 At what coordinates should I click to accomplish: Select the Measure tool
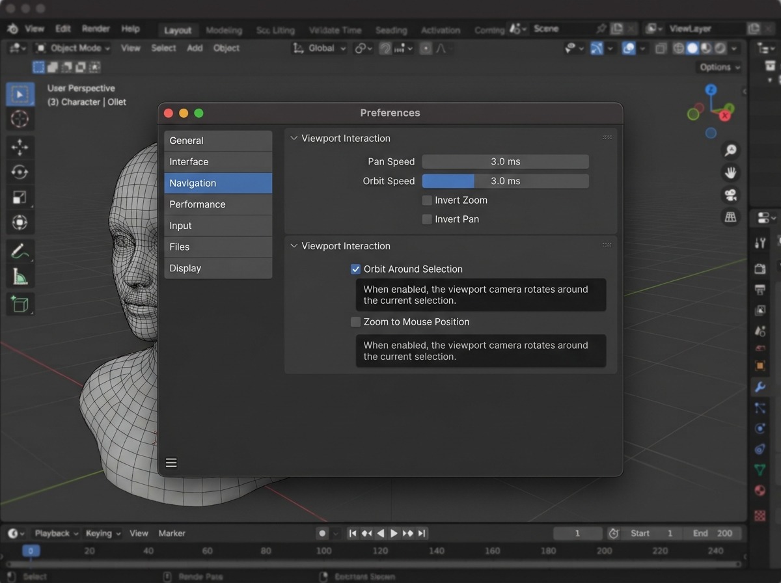click(20, 277)
